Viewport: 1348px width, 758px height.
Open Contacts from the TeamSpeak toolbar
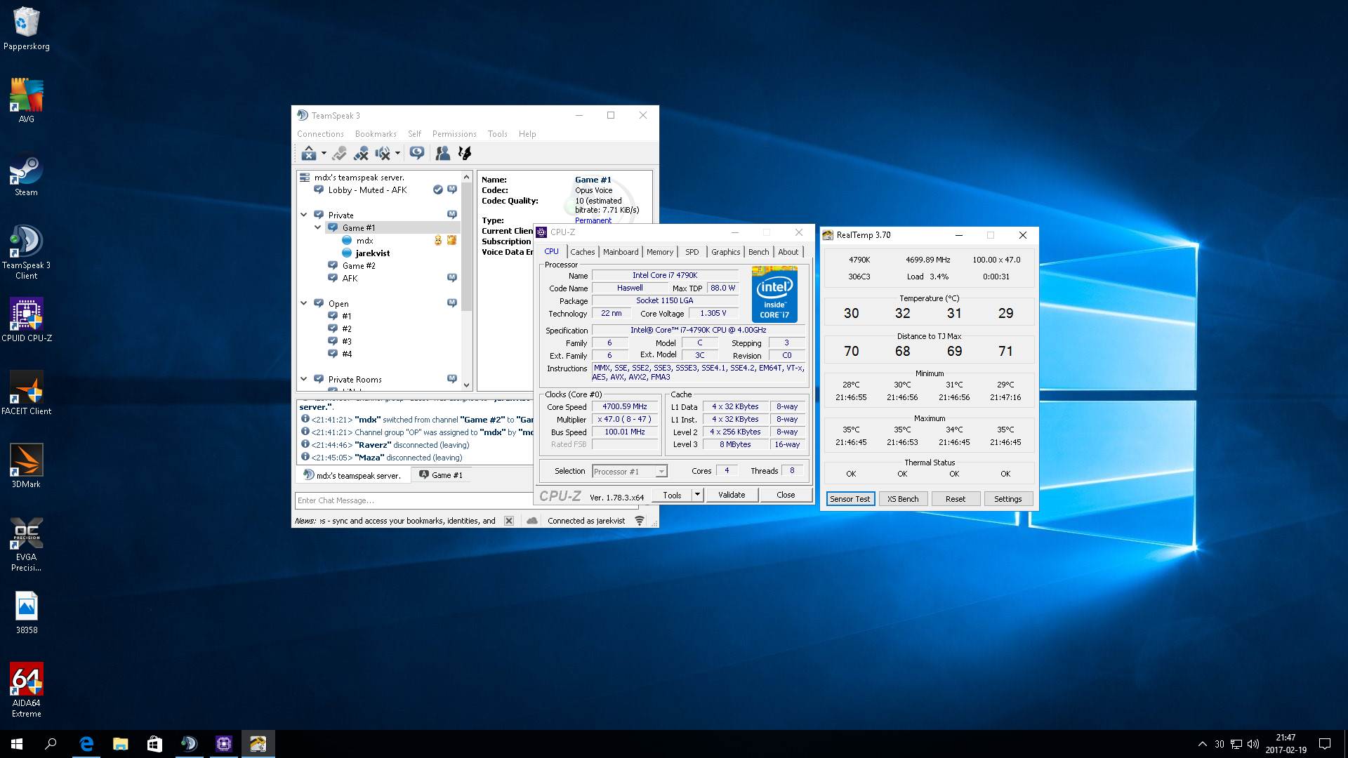click(x=442, y=153)
